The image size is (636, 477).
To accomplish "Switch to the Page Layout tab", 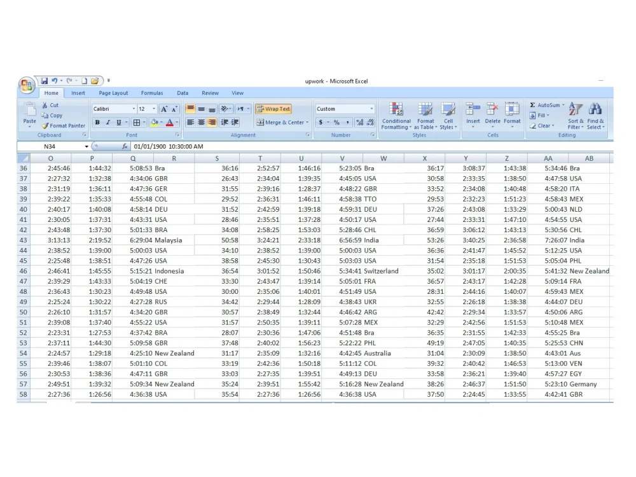I will coord(113,93).
